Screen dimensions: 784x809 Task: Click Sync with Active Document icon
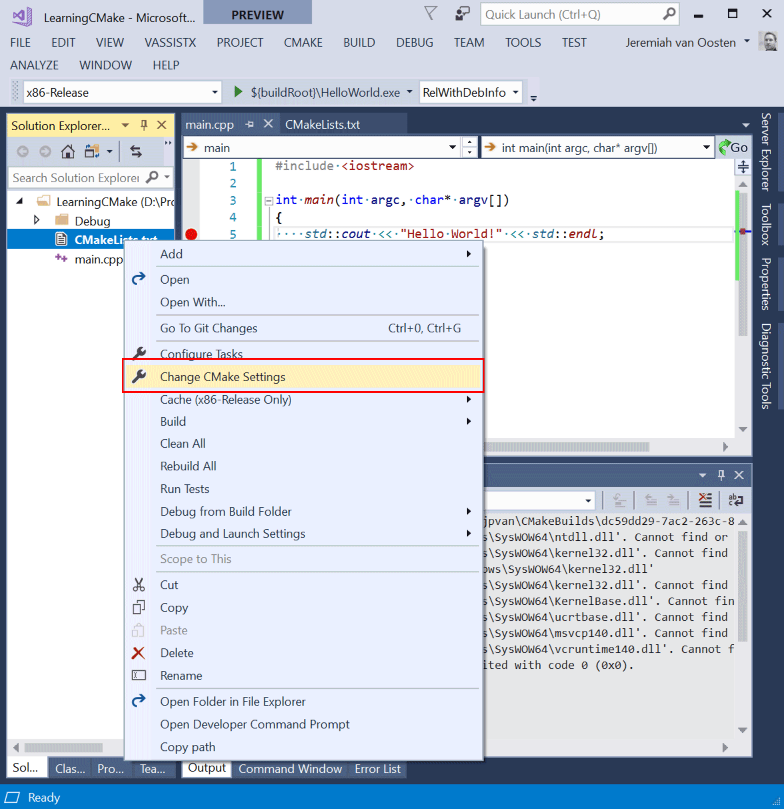pyautogui.click(x=136, y=151)
